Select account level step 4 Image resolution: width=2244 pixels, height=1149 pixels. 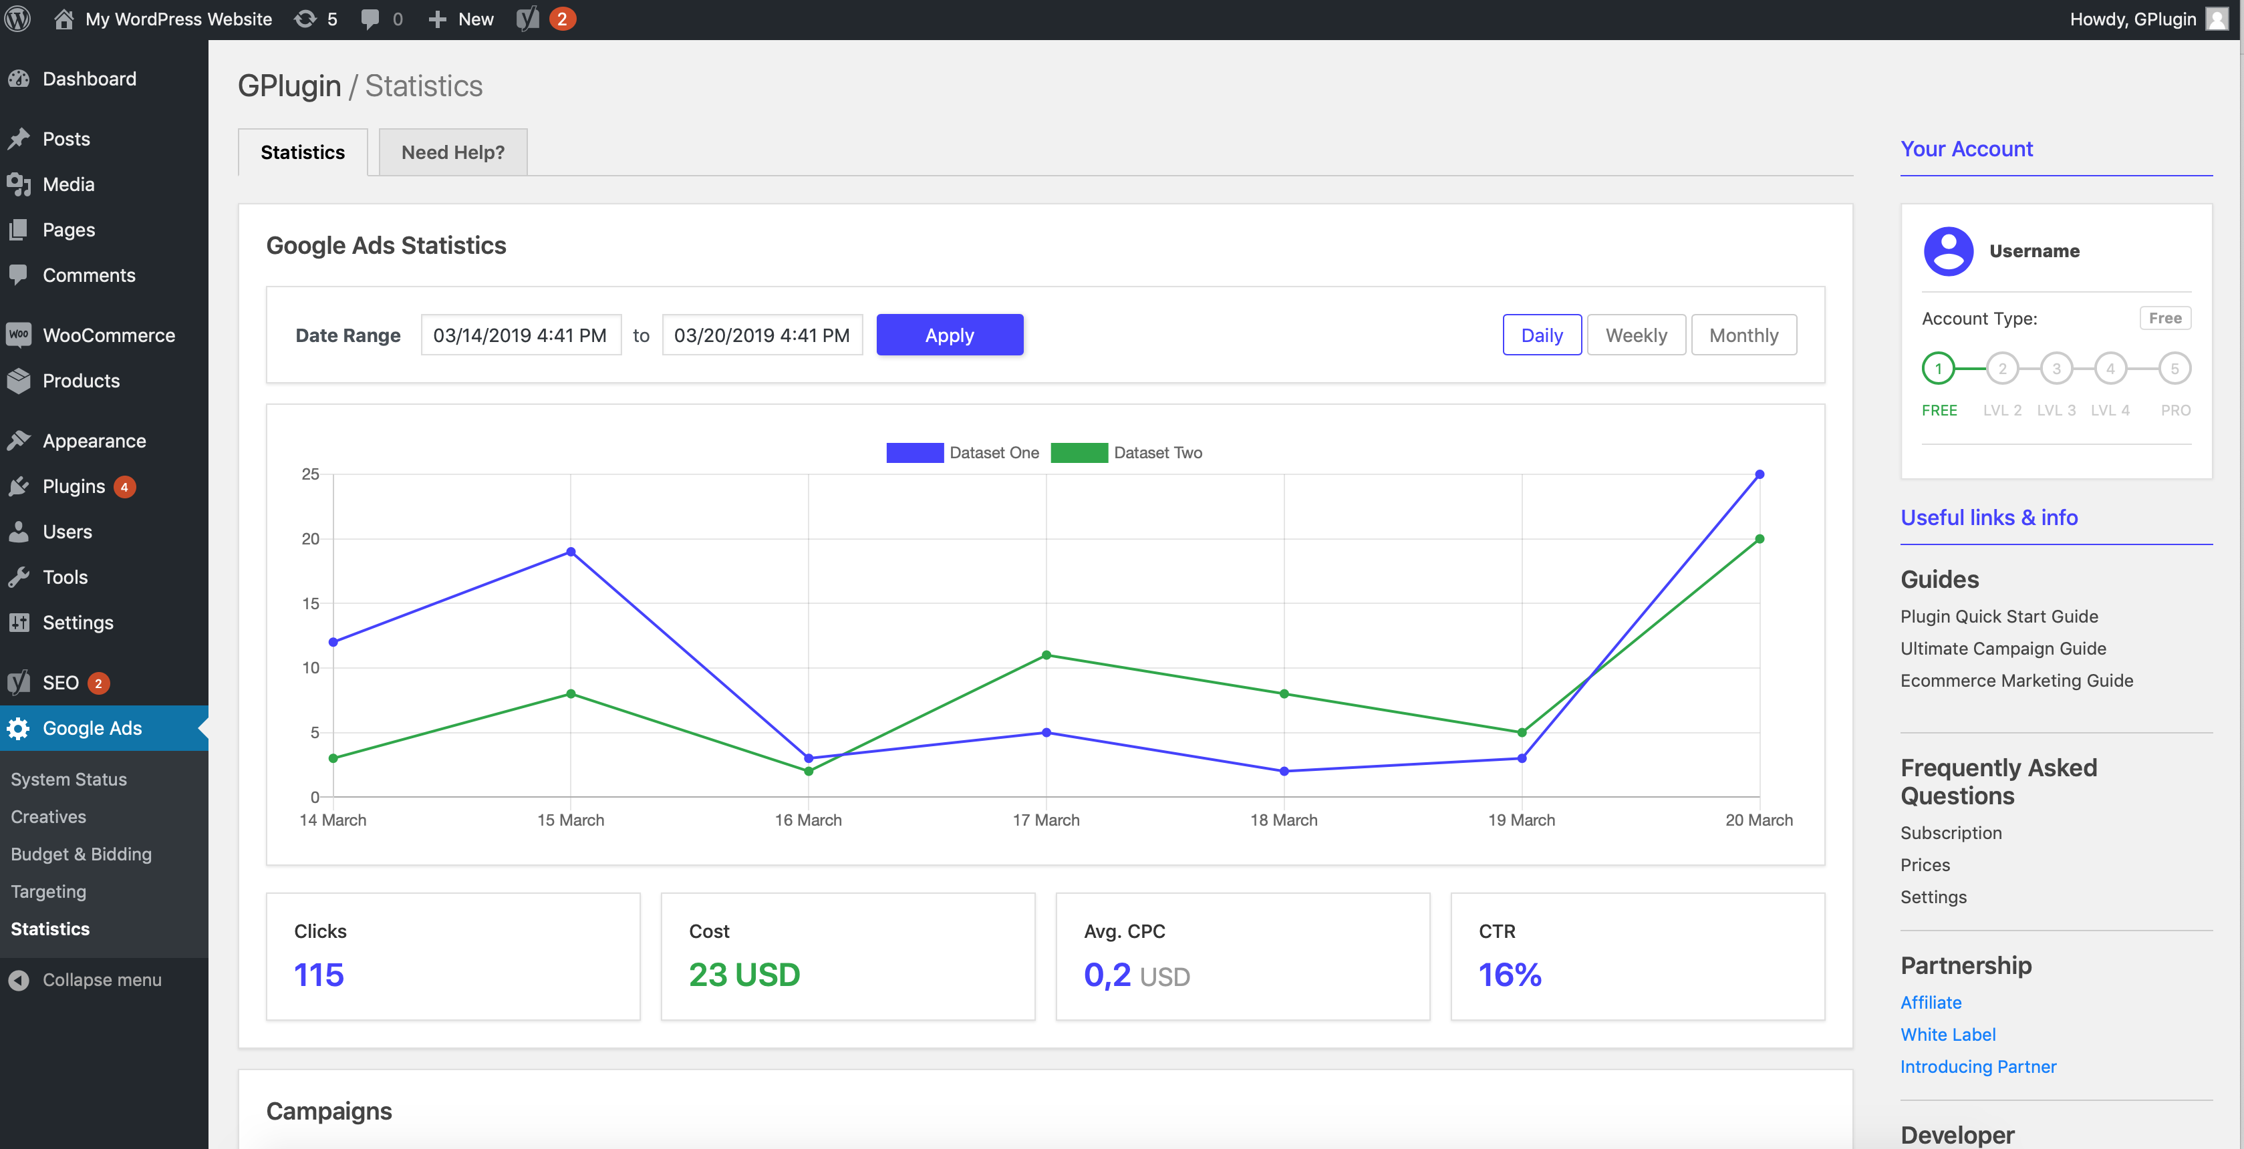(x=2110, y=369)
